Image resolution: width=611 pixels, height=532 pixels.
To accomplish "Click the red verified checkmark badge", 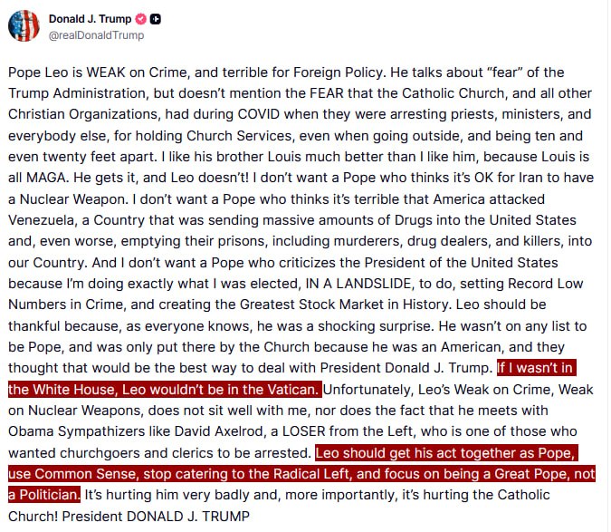I will (x=140, y=19).
